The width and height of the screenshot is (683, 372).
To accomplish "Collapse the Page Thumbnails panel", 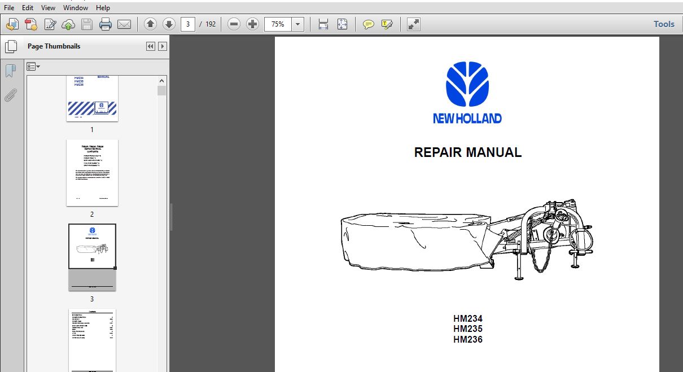I will (x=150, y=46).
